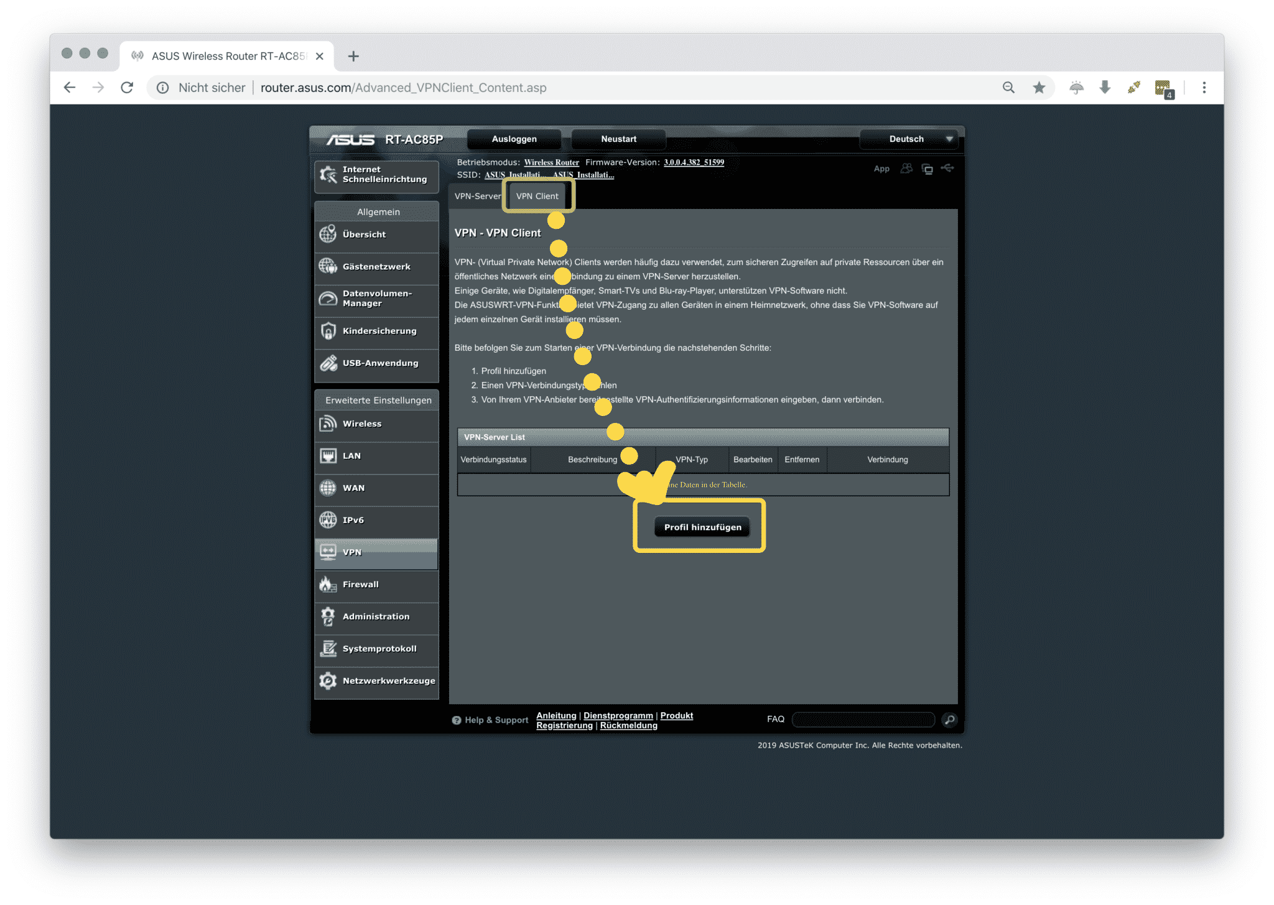This screenshot has width=1274, height=905.
Task: Click in the FAQ search field
Action: tap(863, 720)
